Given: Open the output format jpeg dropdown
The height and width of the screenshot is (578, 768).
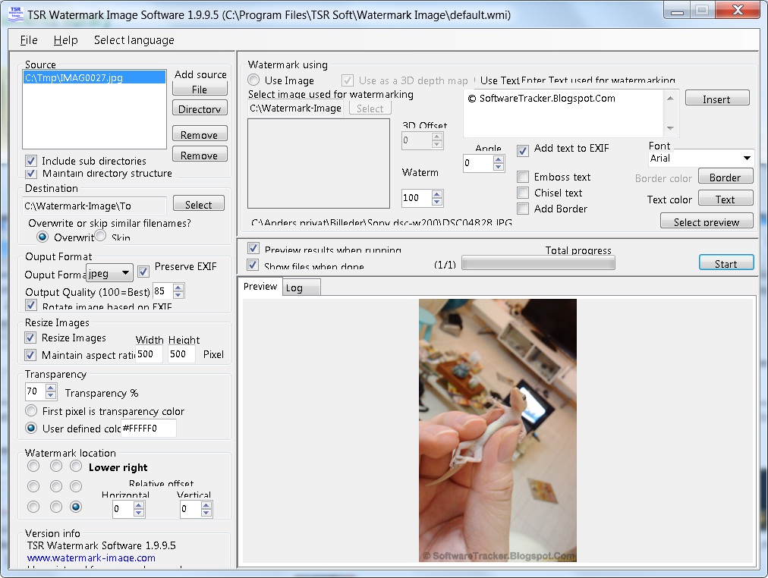Looking at the screenshot, I should 109,273.
